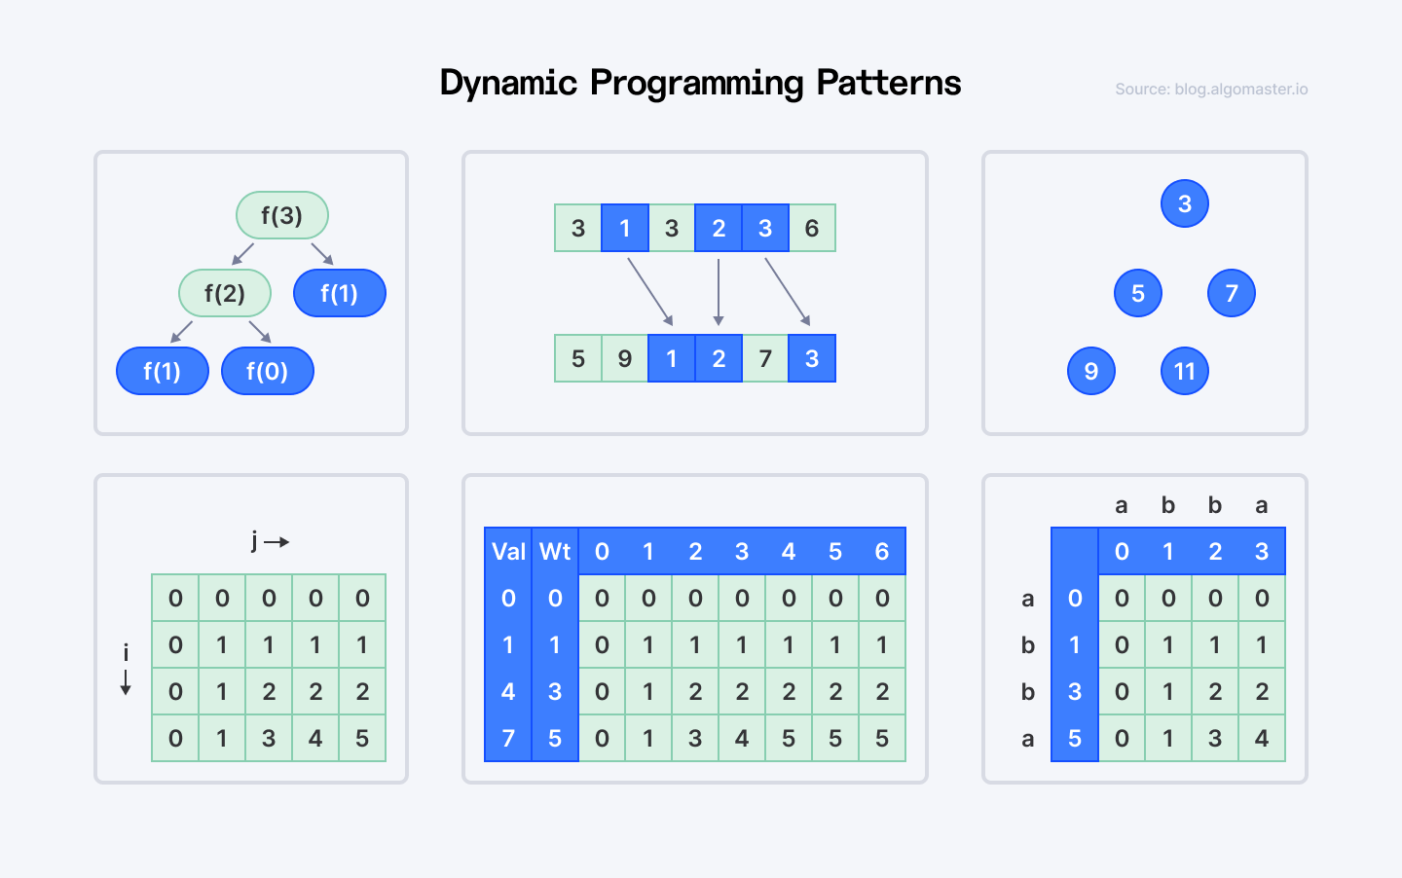Select the Val column header
The height and width of the screenshot is (878, 1402).
pos(507,551)
